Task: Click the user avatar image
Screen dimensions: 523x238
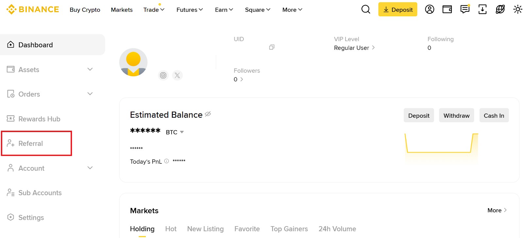Action: tap(133, 62)
